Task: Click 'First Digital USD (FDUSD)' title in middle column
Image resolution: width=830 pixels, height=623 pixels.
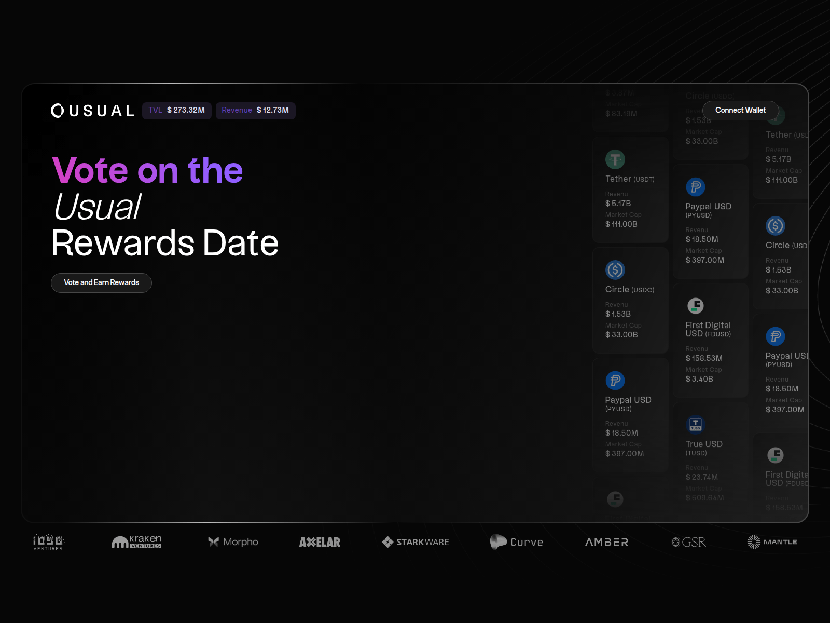Action: click(708, 329)
